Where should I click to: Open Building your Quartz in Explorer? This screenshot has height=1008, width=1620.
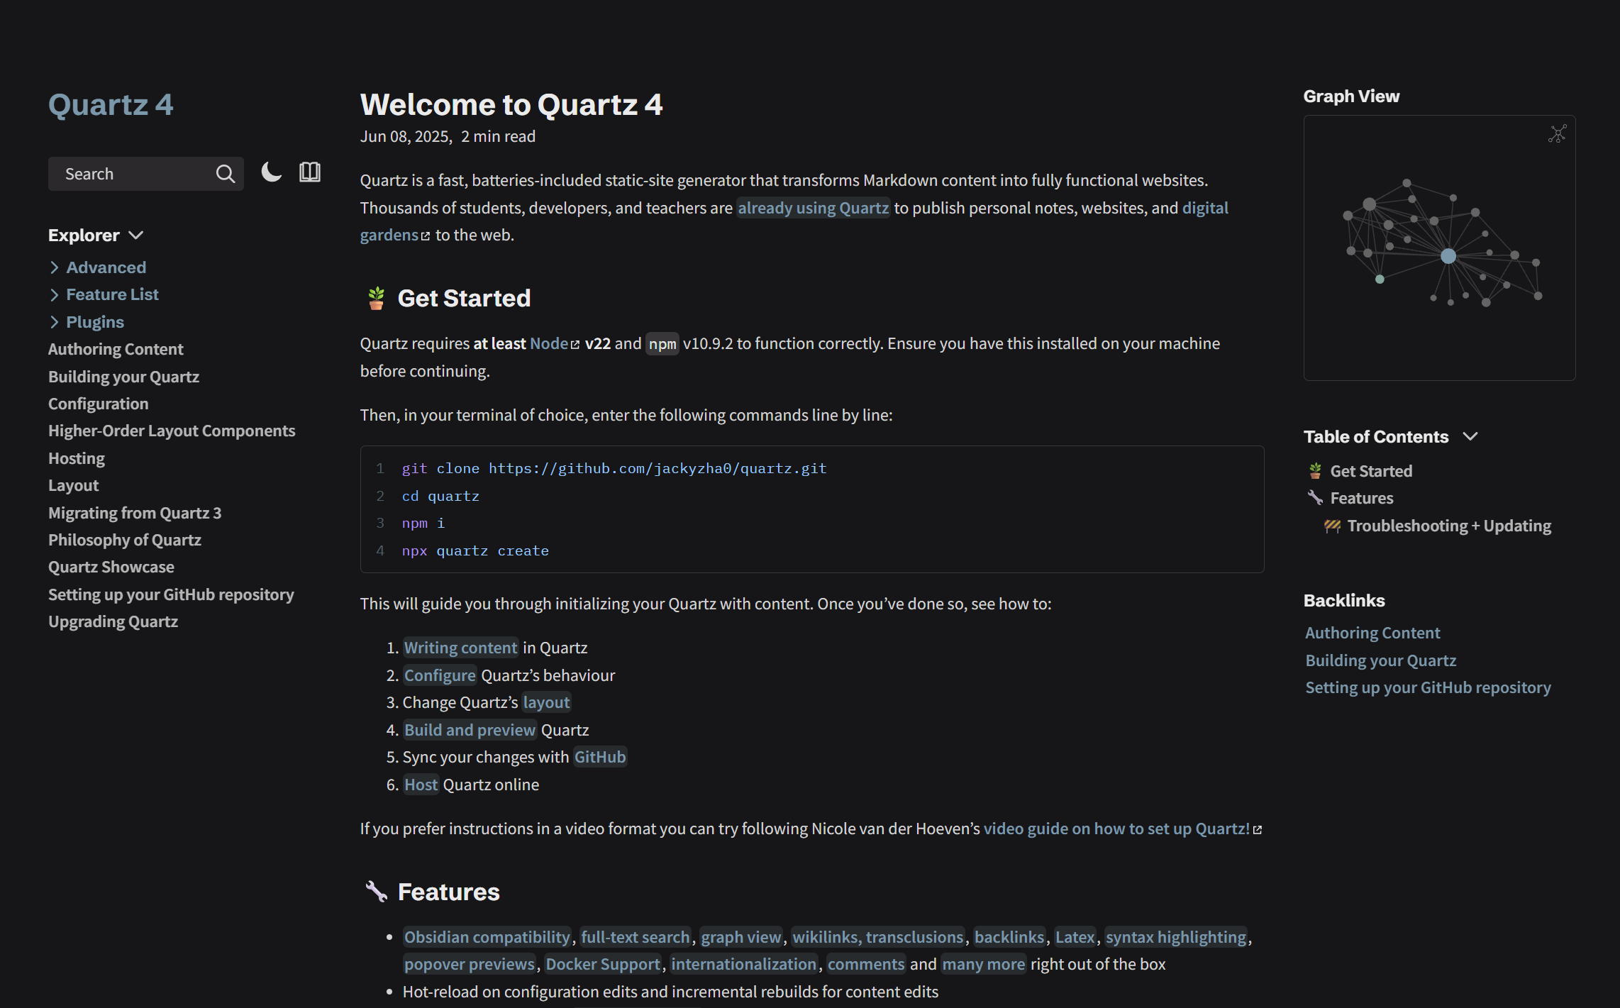coord(123,377)
